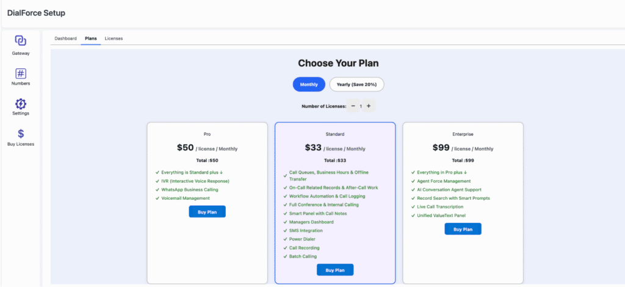Viewport: 625px width, 287px height.
Task: Switch to the Dashboard tab
Action: [65, 38]
